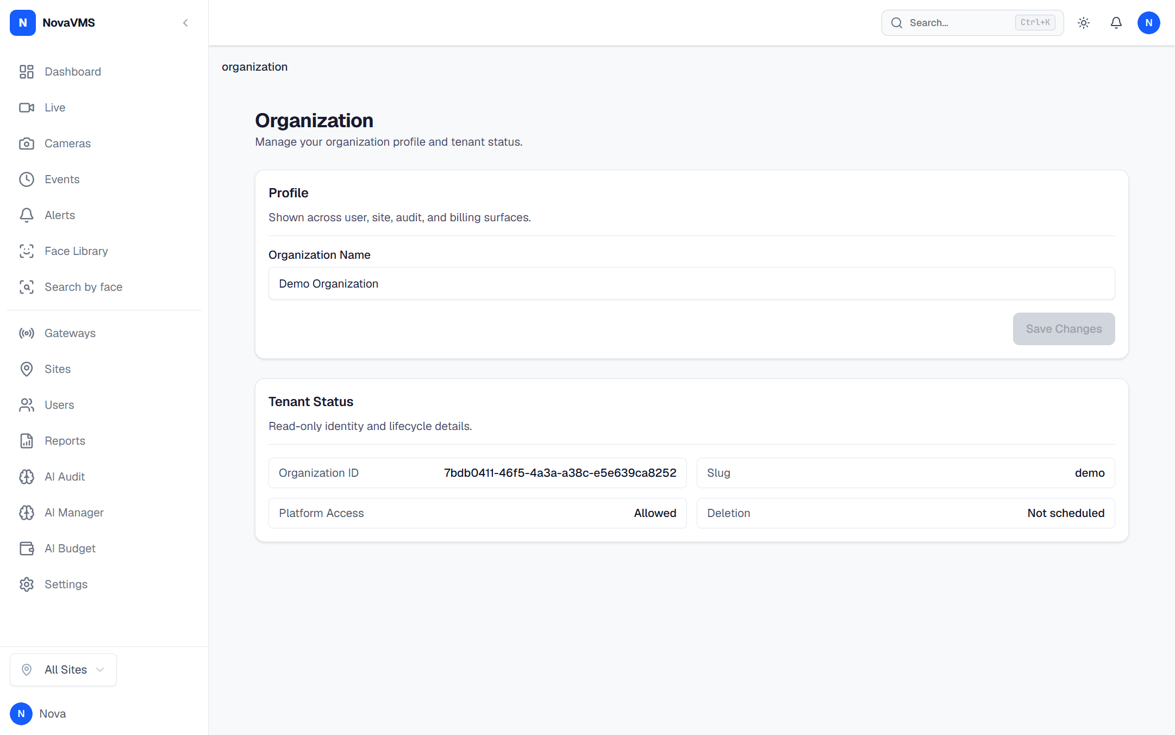Screen dimensions: 1175x735
Task: Collapse the sidebar with the chevron
Action: tap(185, 23)
